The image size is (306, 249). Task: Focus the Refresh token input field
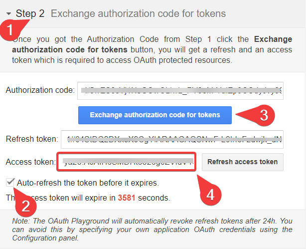[172, 140]
